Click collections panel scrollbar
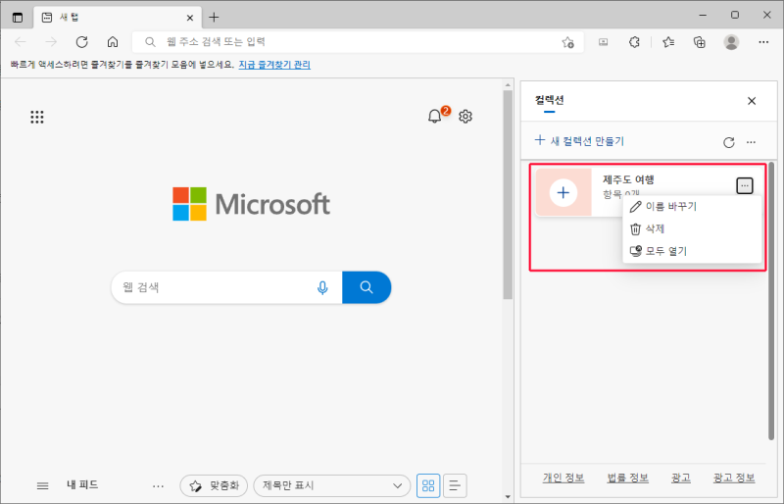The height and width of the screenshot is (504, 784). pyautogui.click(x=771, y=301)
